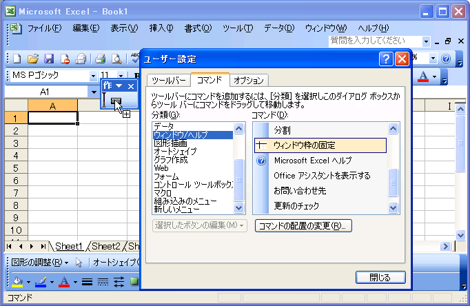Click the Line Color paintbrush icon

point(41,281)
